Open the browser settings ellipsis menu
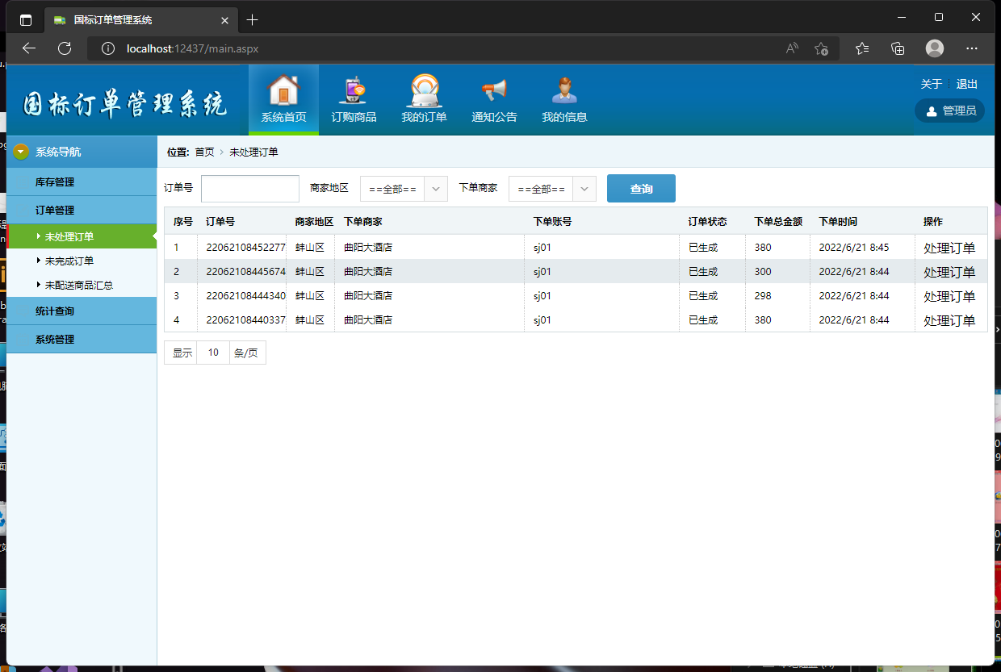Image resolution: width=1001 pixels, height=672 pixels. click(972, 48)
